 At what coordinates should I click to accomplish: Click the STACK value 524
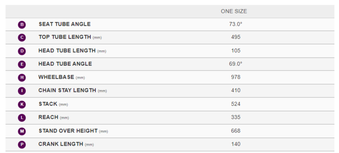click(236, 104)
